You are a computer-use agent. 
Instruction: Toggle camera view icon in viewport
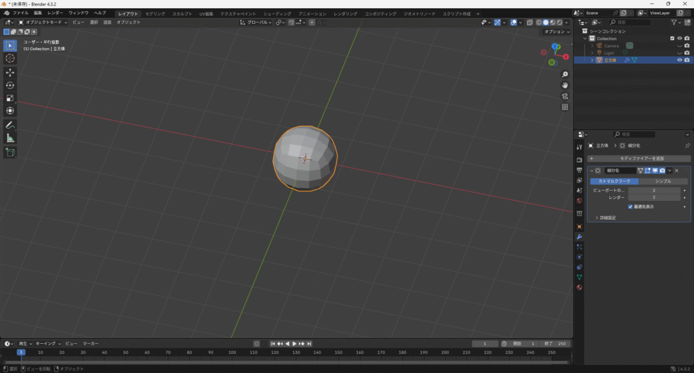coord(565,96)
